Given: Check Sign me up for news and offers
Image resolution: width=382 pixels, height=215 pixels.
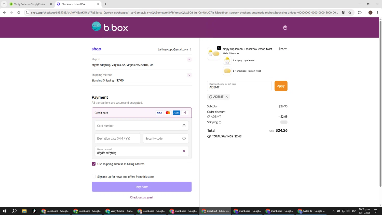Looking at the screenshot, I should tap(94, 177).
